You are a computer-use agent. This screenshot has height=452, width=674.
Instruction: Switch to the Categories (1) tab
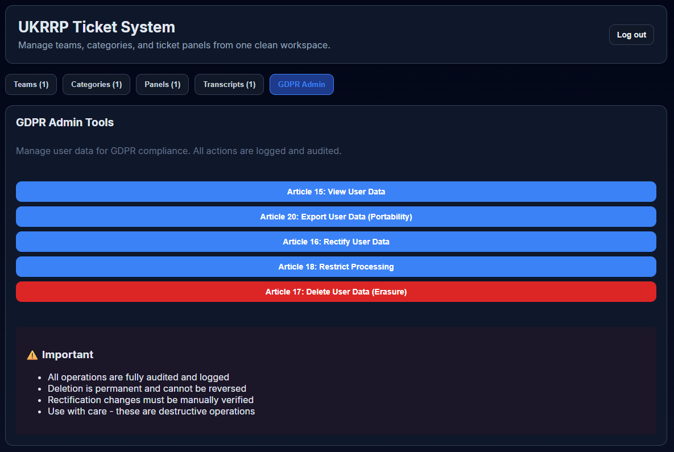pyautogui.click(x=96, y=85)
